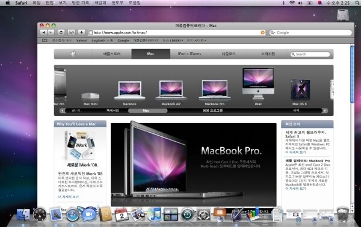Open Mail stamp icon in the Dock
This screenshot has height=227, width=361.
56,214
